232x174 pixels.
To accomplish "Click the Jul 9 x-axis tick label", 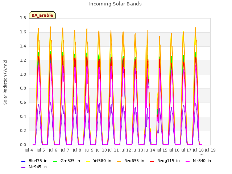I will pyautogui.click(x=89, y=150).
